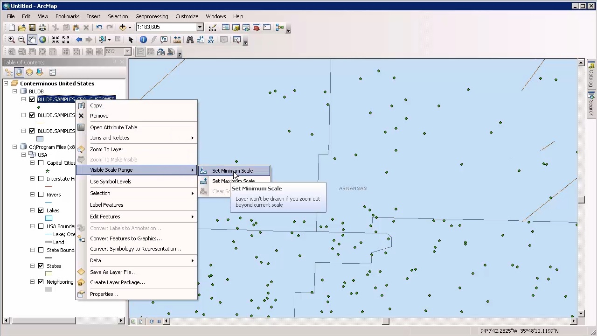Open Table of Contents options button
Viewport: 597px width, 336px height.
click(x=53, y=72)
